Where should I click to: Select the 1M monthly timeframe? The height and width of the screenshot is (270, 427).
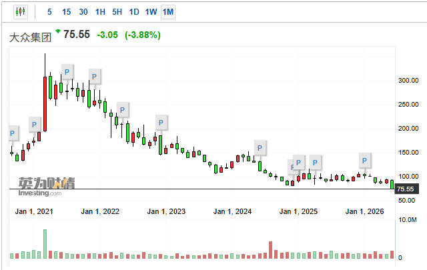pos(168,12)
